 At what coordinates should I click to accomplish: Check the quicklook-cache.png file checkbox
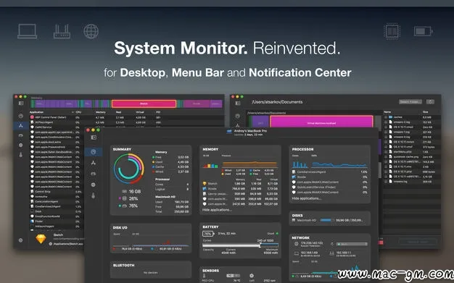point(386,156)
